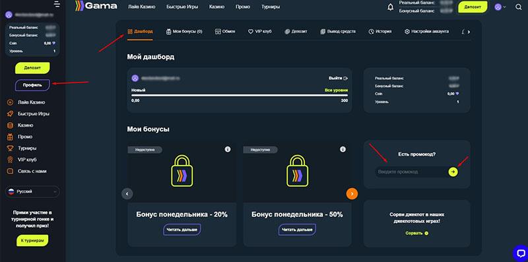Click the level progress bar
528x262 pixels.
[x=240, y=95]
